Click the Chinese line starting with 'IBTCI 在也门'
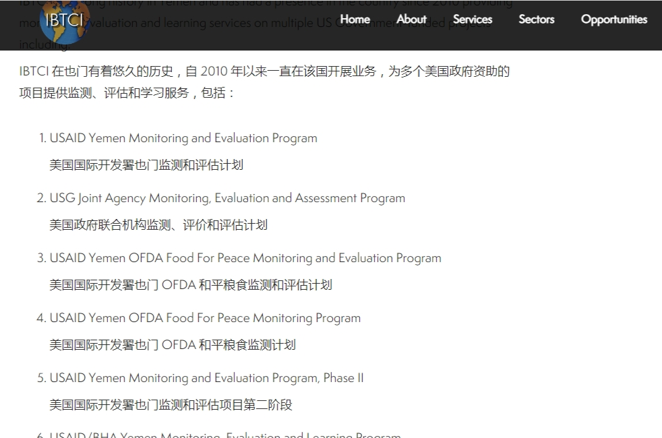The width and height of the screenshot is (662, 438). point(264,71)
